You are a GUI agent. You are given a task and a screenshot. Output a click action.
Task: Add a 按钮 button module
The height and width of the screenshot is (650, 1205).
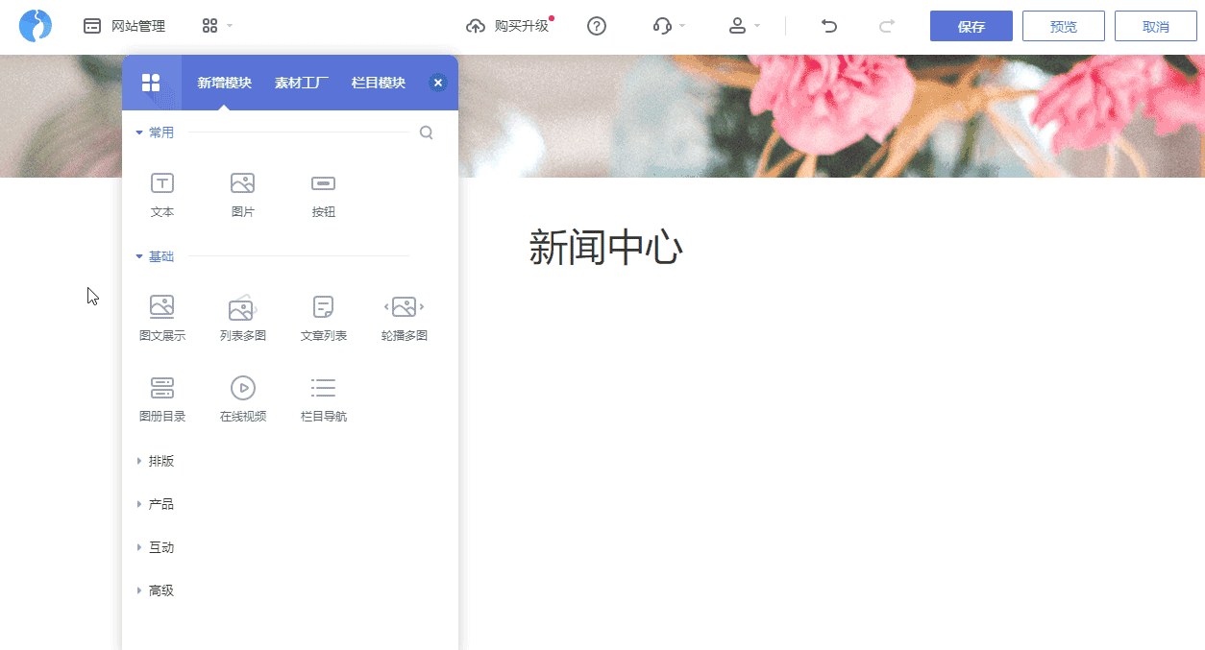point(324,195)
